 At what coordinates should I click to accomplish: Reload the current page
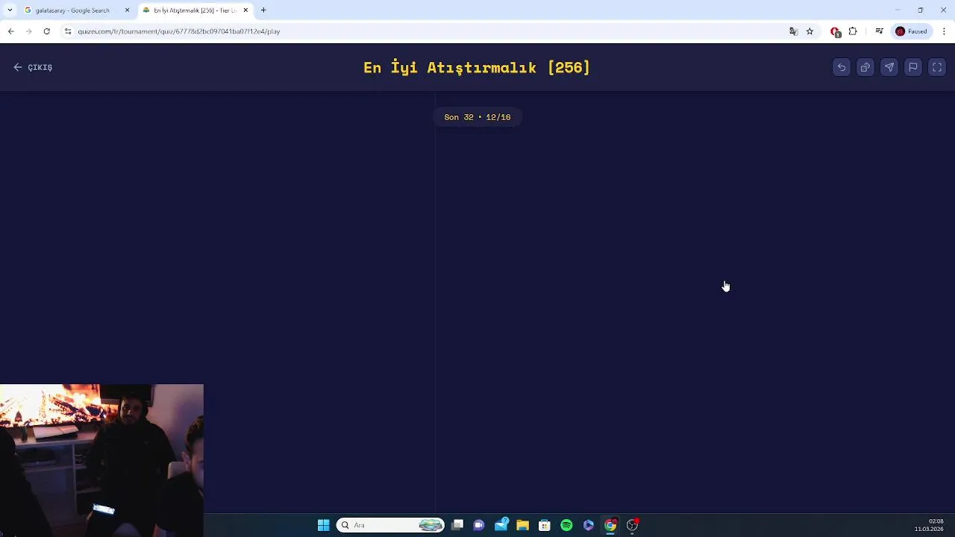46,31
